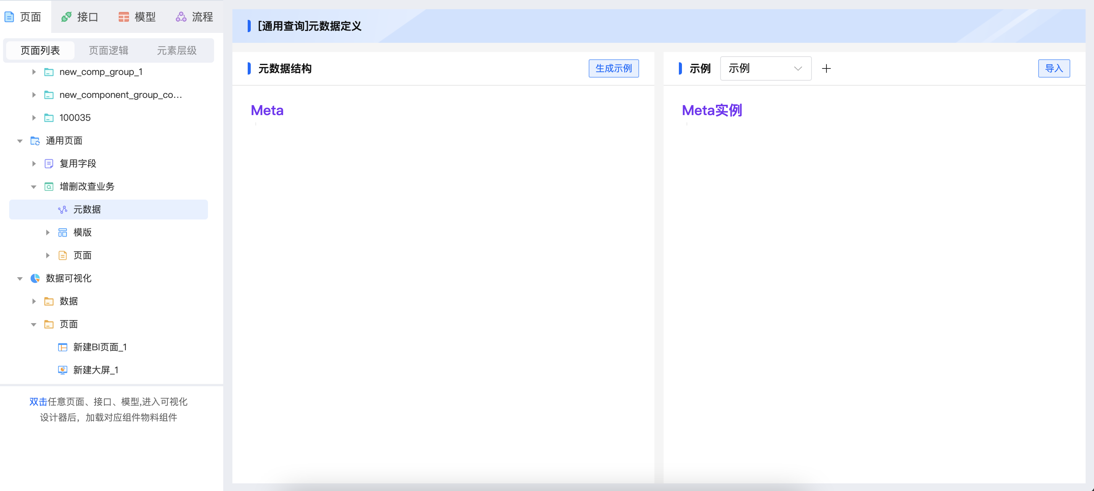Click the 页面 folder icon under 数据可视化
The image size is (1094, 491).
(x=49, y=325)
